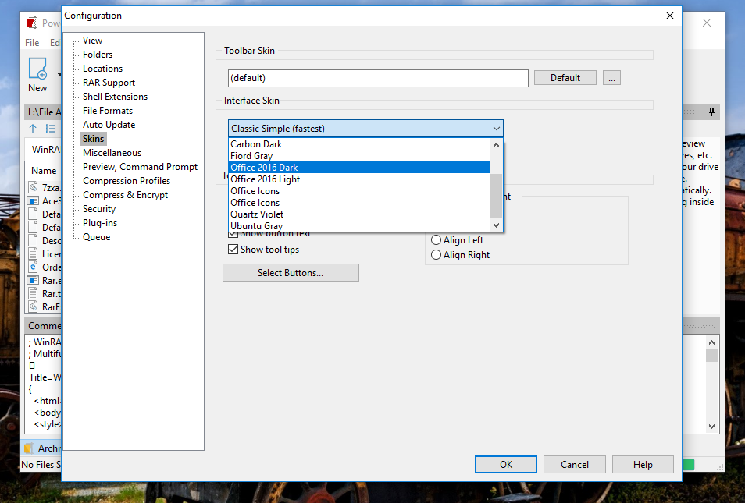The width and height of the screenshot is (745, 503).
Task: Enable the Show tool tips checkbox
Action: 233,249
